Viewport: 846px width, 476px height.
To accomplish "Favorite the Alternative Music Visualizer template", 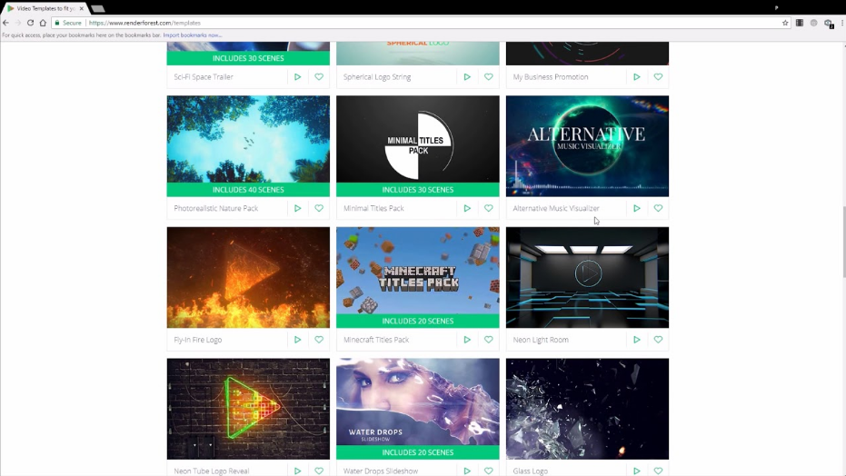I will 658,208.
